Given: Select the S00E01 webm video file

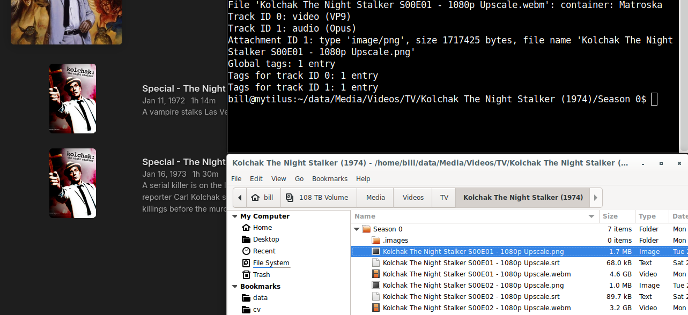Looking at the screenshot, I should [x=476, y=274].
